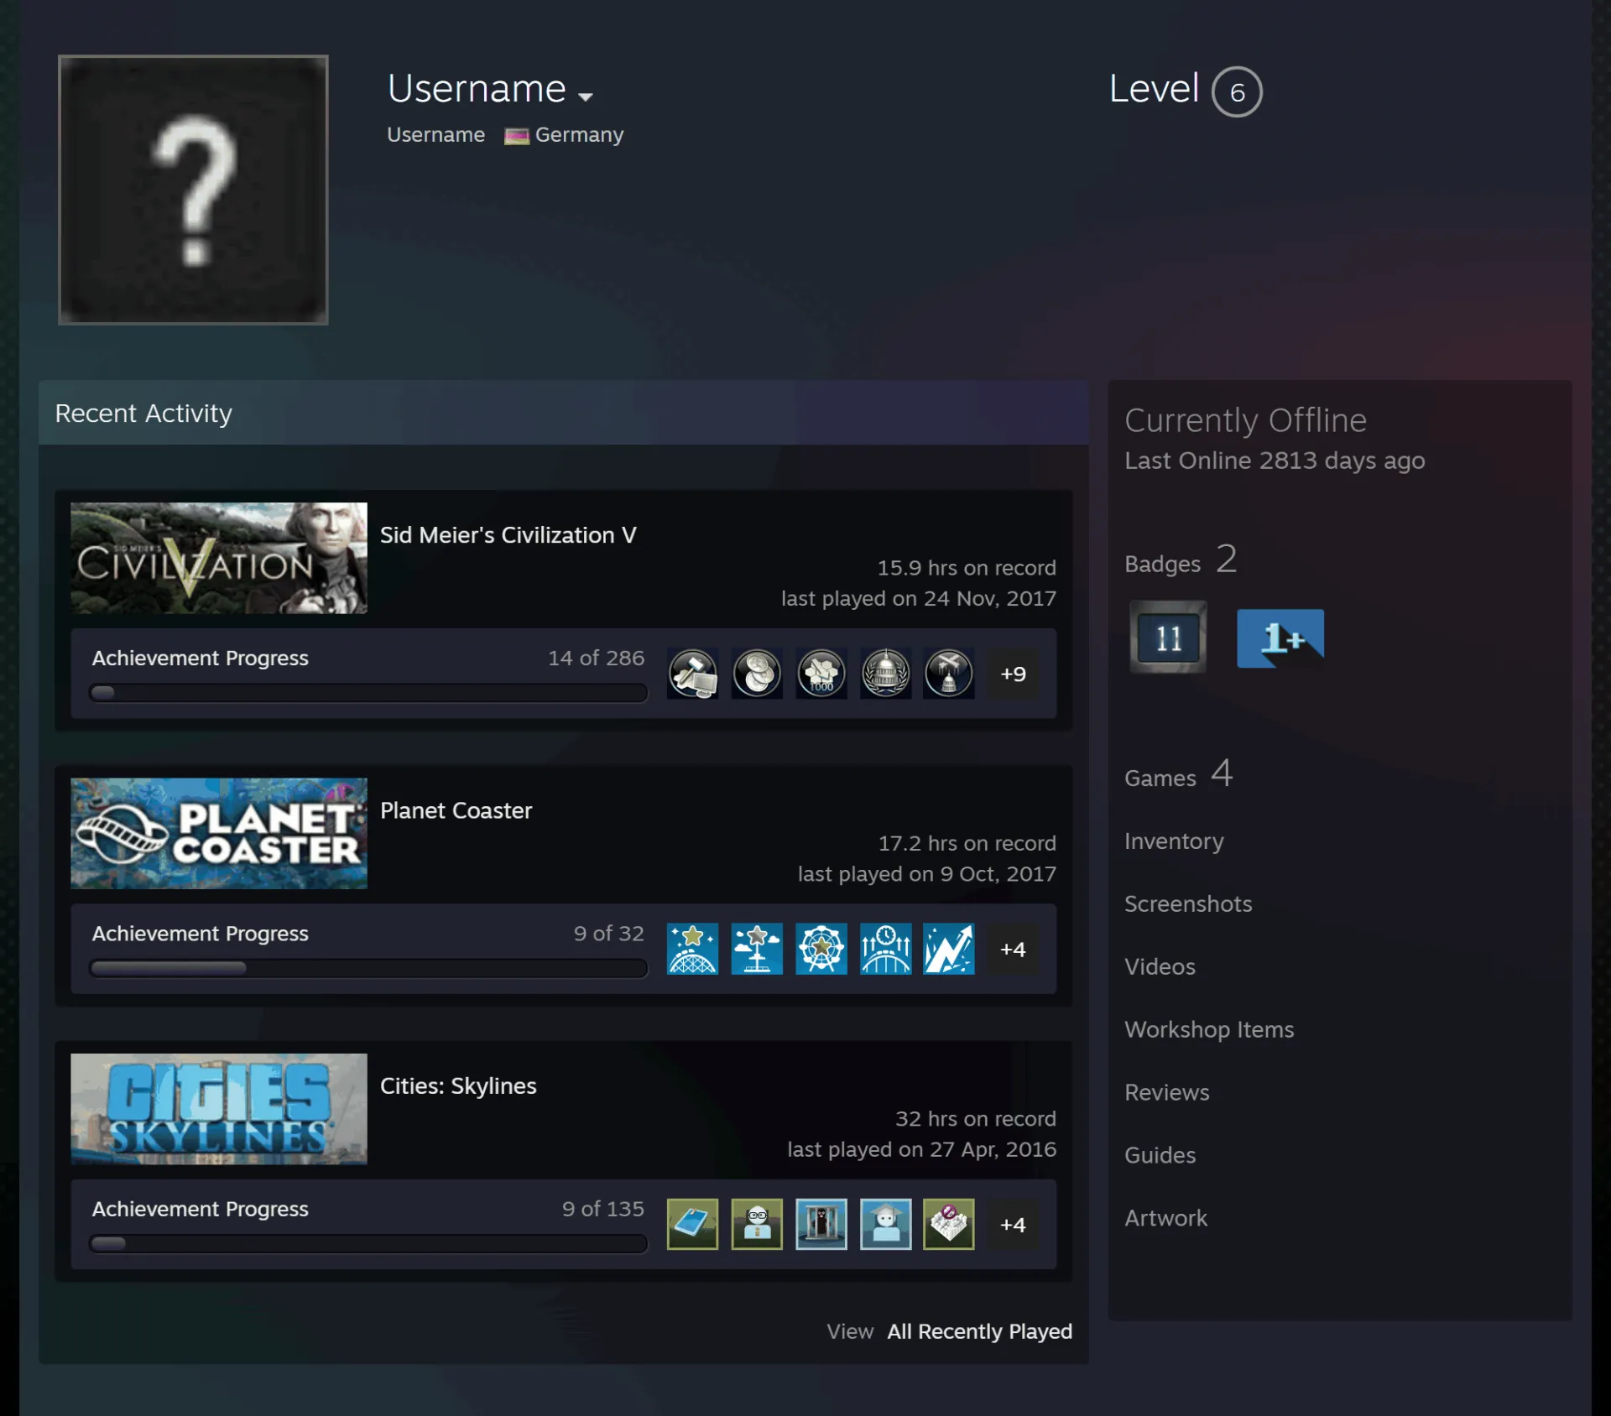Click the Germany flag icon
Viewport: 1611px width, 1416px height.
(517, 136)
